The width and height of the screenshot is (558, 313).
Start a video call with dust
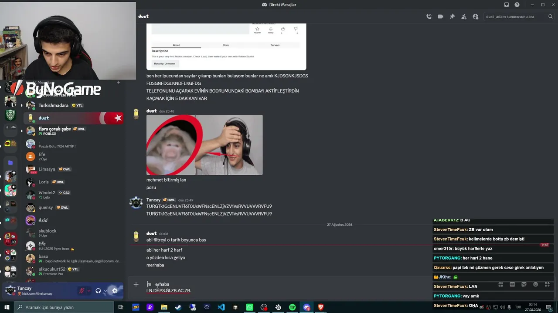(440, 17)
